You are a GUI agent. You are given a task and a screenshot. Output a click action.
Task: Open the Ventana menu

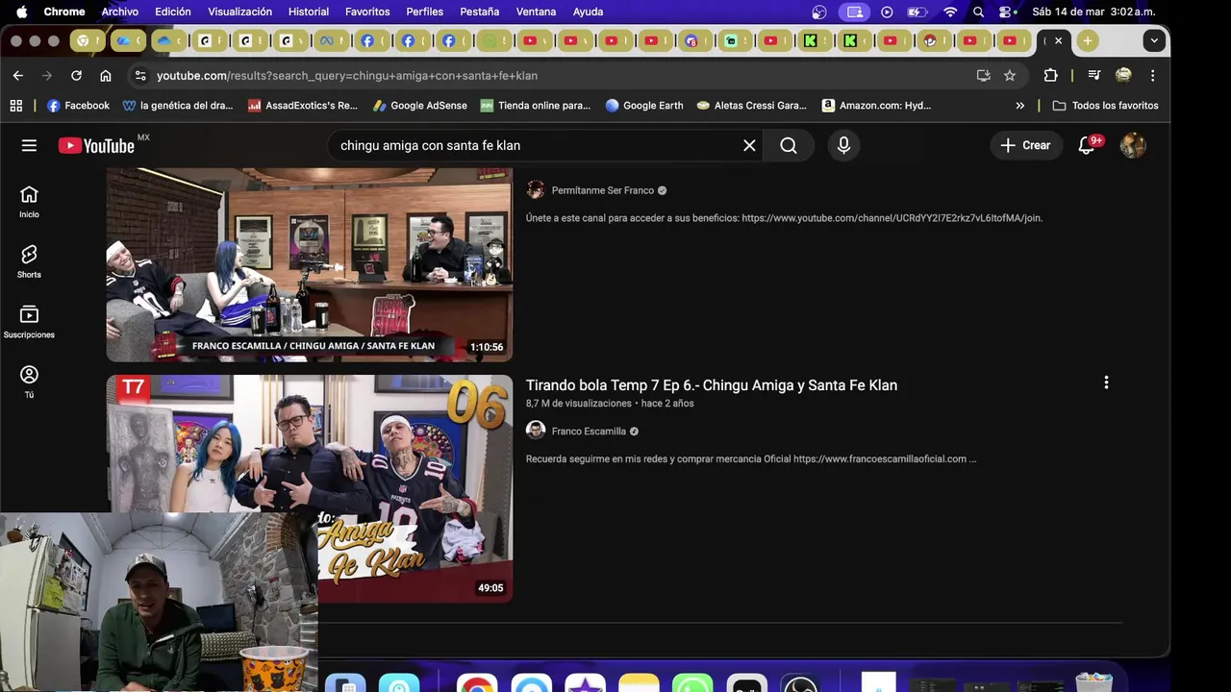(536, 12)
